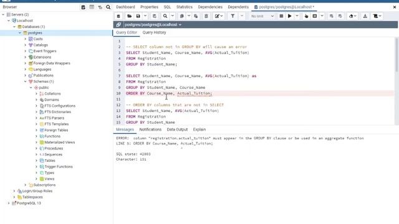
Task: Click the Save File disk icon
Action: 138,16
